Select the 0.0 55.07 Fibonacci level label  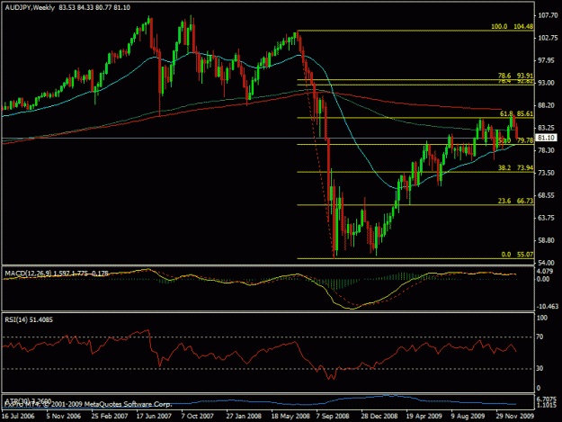click(517, 255)
